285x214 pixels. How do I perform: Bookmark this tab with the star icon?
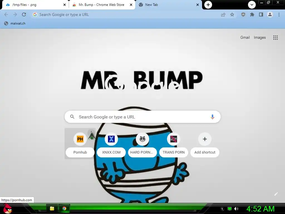(232, 14)
